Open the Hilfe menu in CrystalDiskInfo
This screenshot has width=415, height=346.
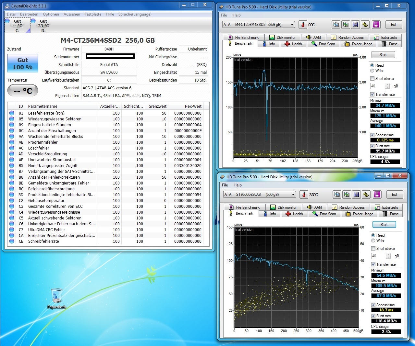110,14
